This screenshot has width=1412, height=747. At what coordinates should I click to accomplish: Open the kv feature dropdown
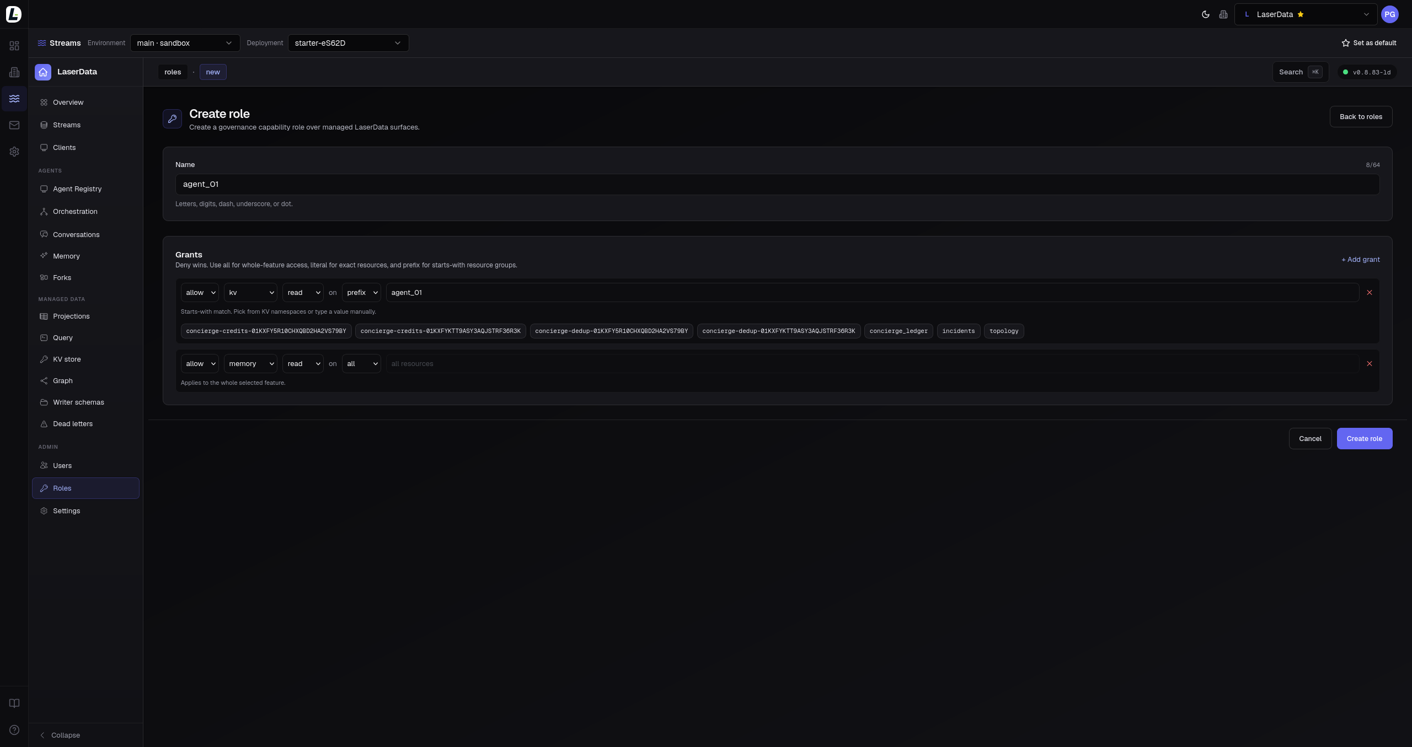point(250,293)
